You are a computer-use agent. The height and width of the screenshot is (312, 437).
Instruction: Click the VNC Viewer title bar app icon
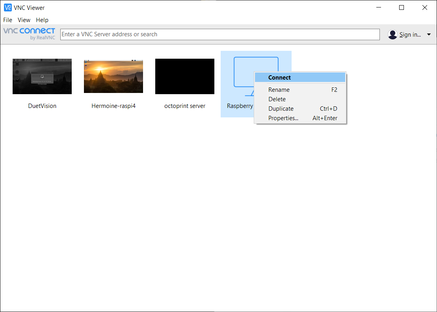coord(8,7)
